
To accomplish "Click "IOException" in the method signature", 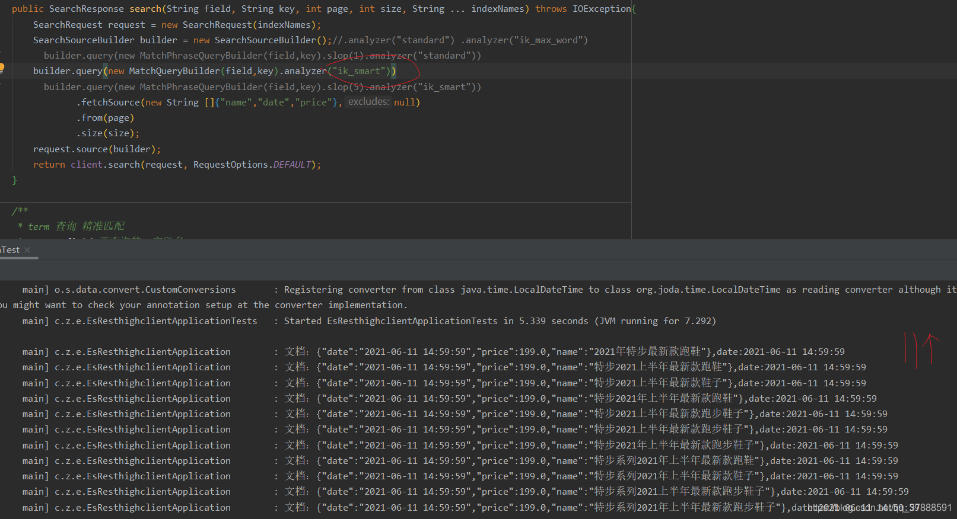I will [602, 9].
